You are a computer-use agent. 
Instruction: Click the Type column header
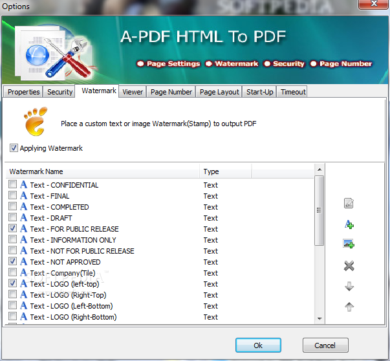(x=226, y=171)
